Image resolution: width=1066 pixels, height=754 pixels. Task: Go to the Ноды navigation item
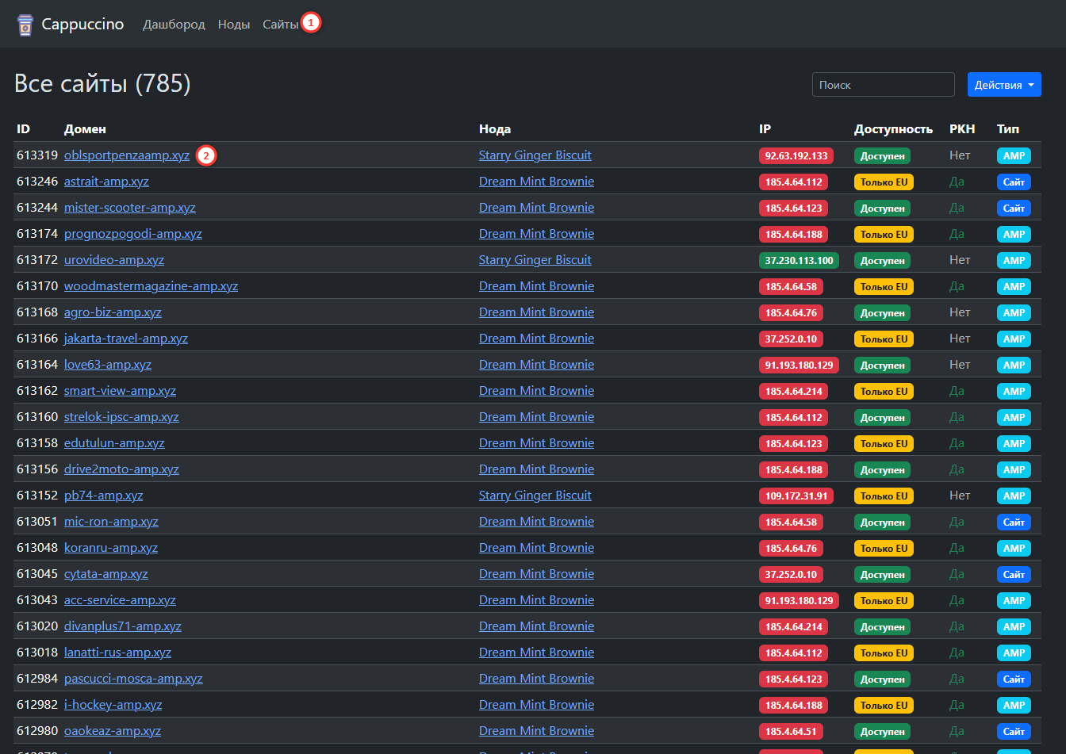234,25
